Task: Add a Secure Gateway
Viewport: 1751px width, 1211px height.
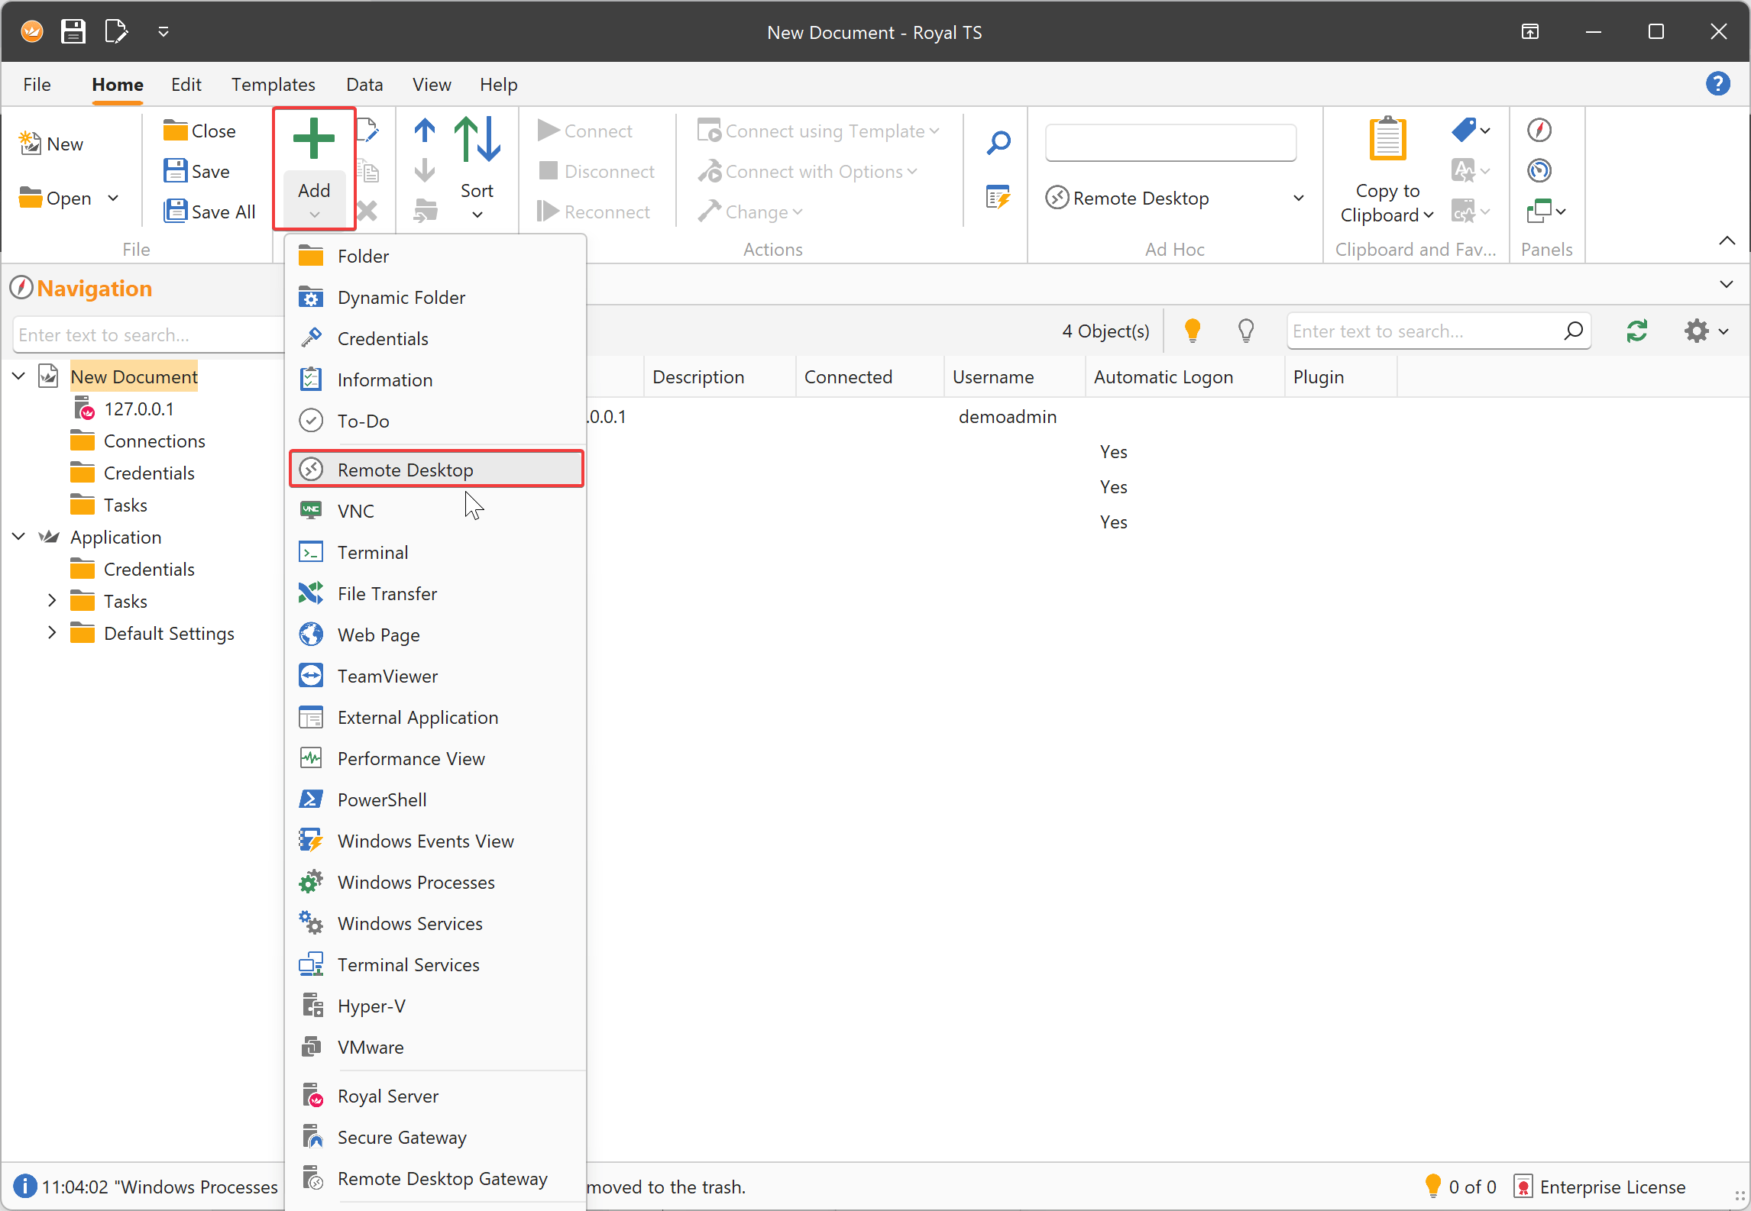Action: coord(402,1137)
